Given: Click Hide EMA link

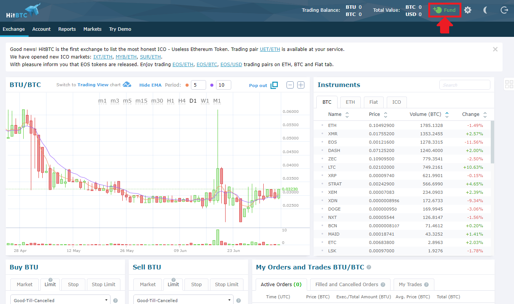Looking at the screenshot, I should (x=150, y=85).
